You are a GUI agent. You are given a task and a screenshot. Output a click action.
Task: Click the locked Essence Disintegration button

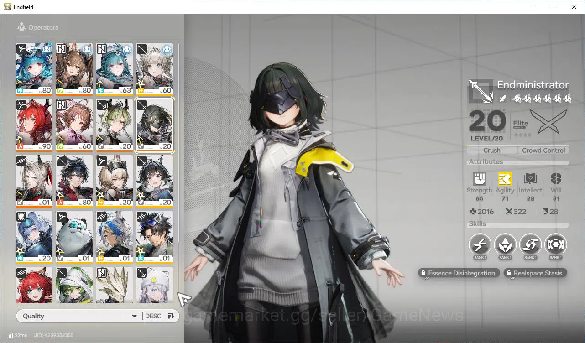pos(459,273)
